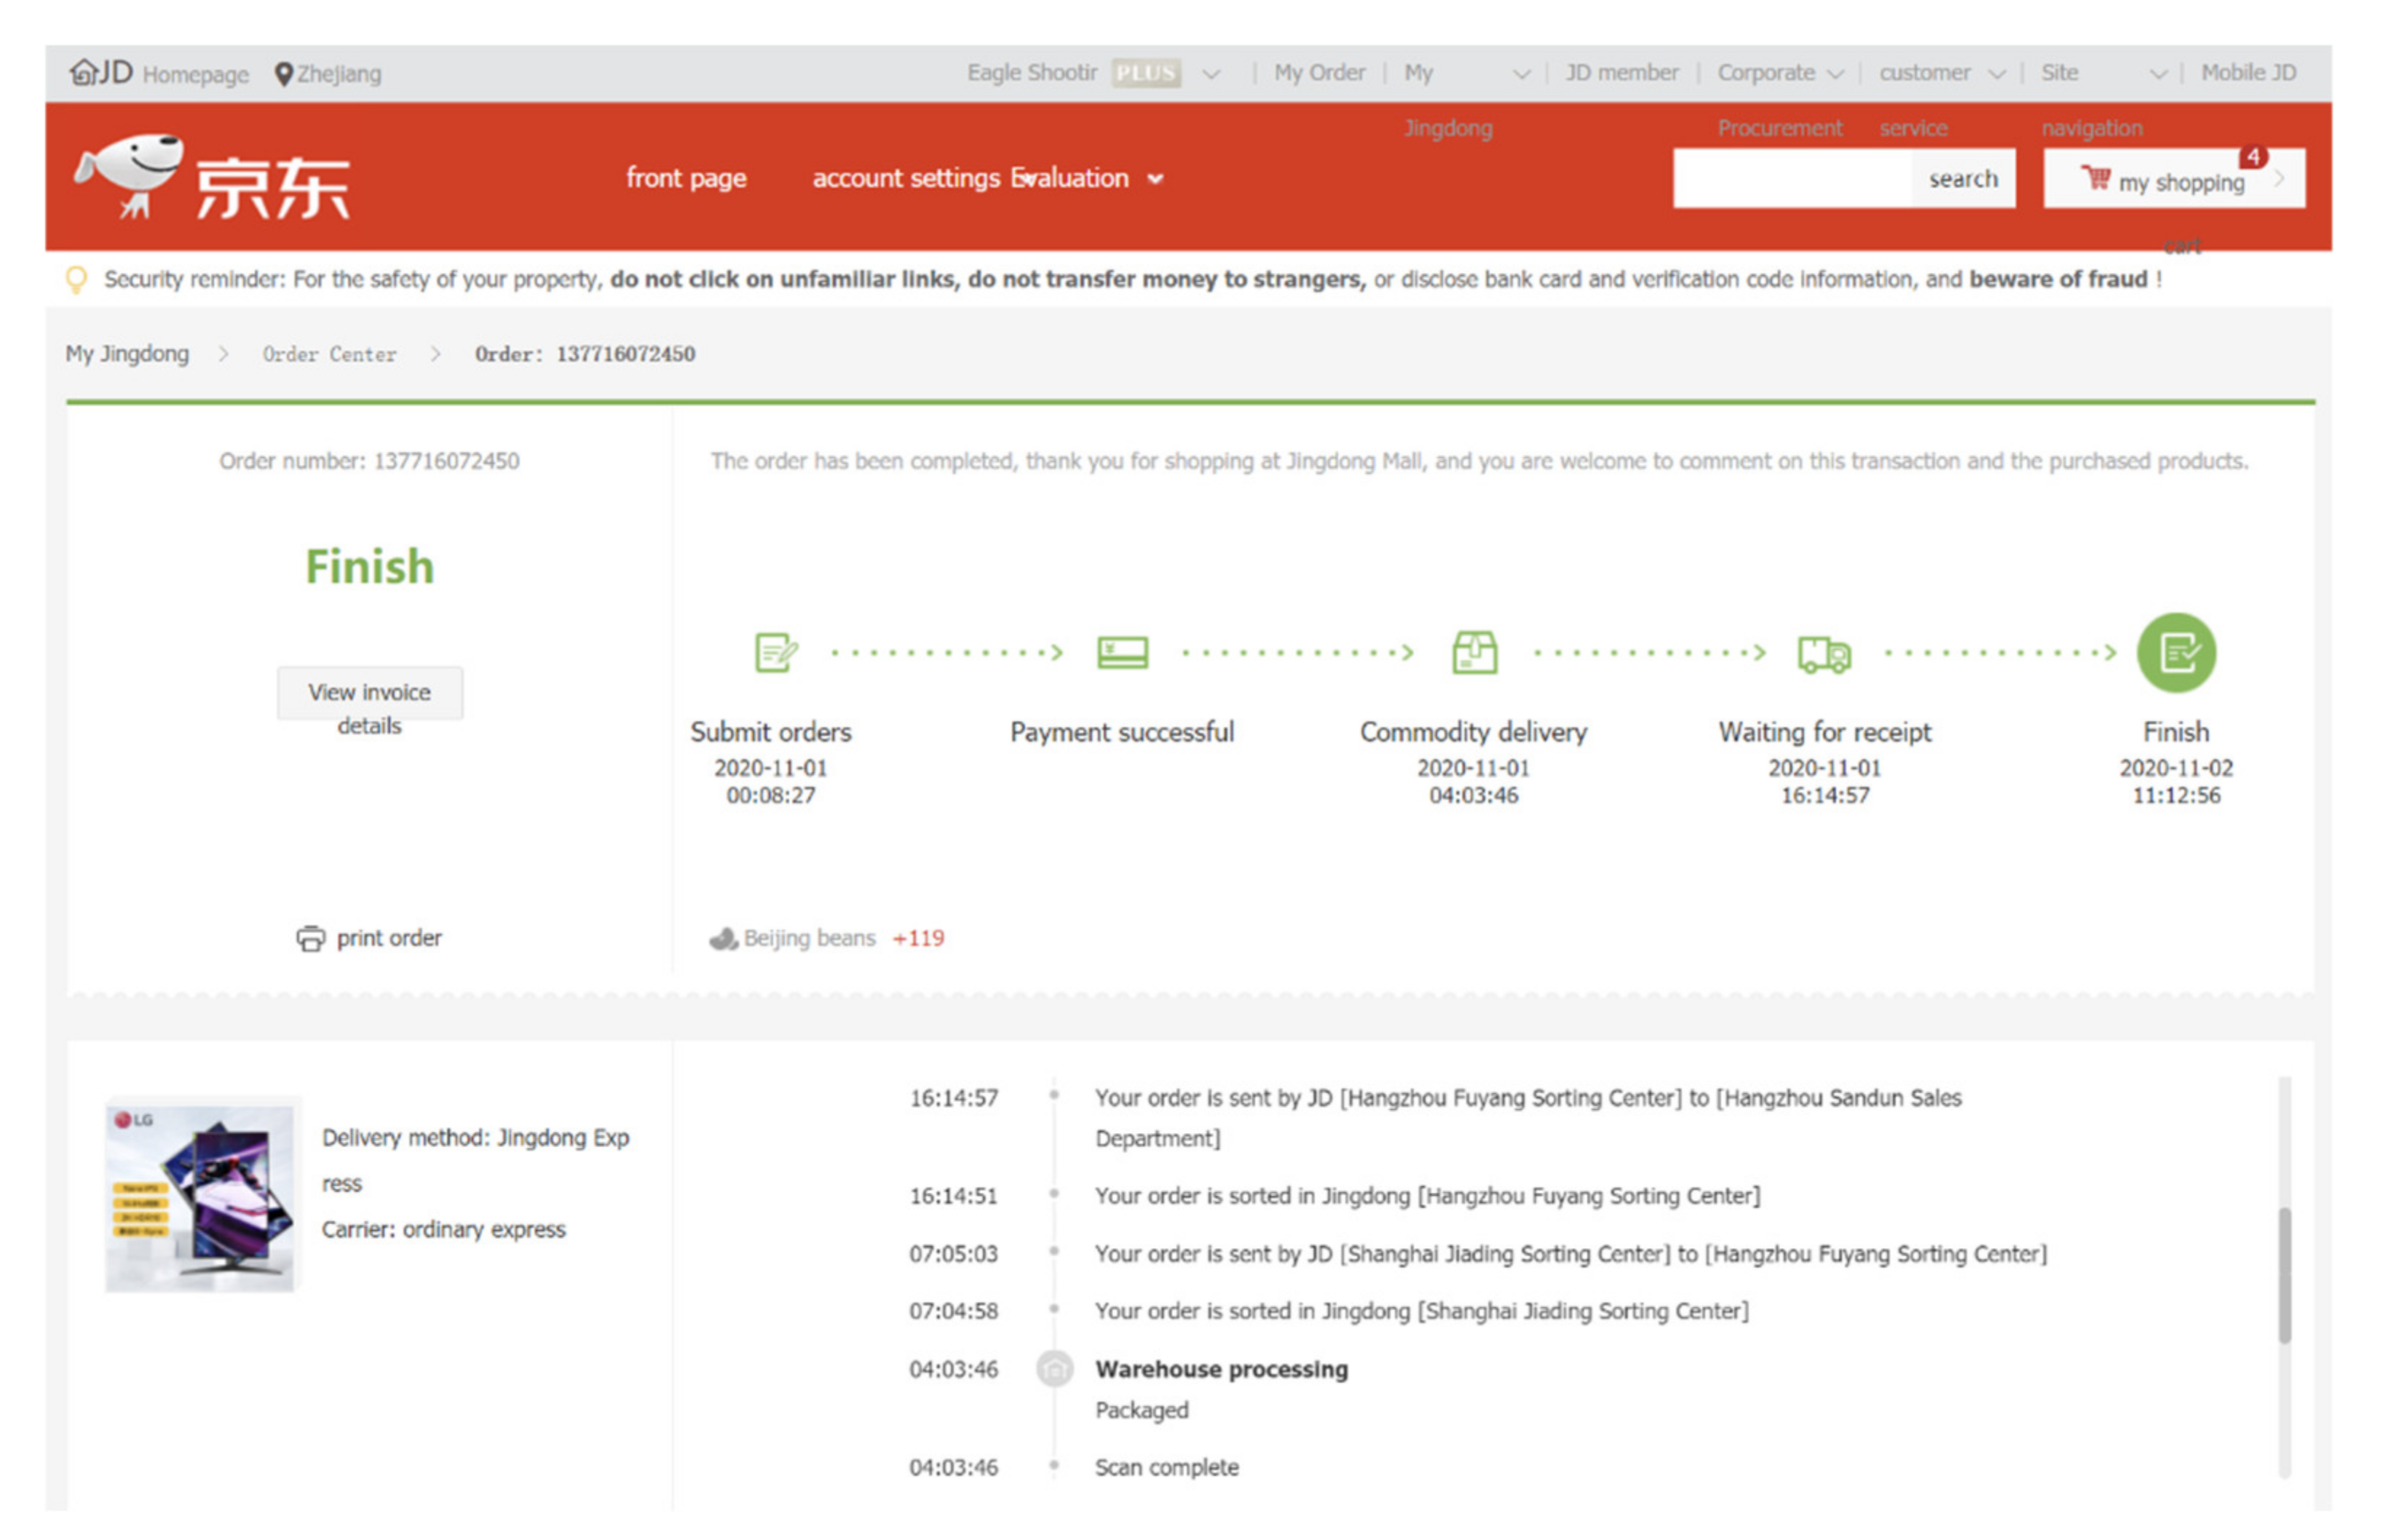2388x1540 pixels.
Task: Expand the Eagle Shootir account dropdown
Action: pos(1211,74)
